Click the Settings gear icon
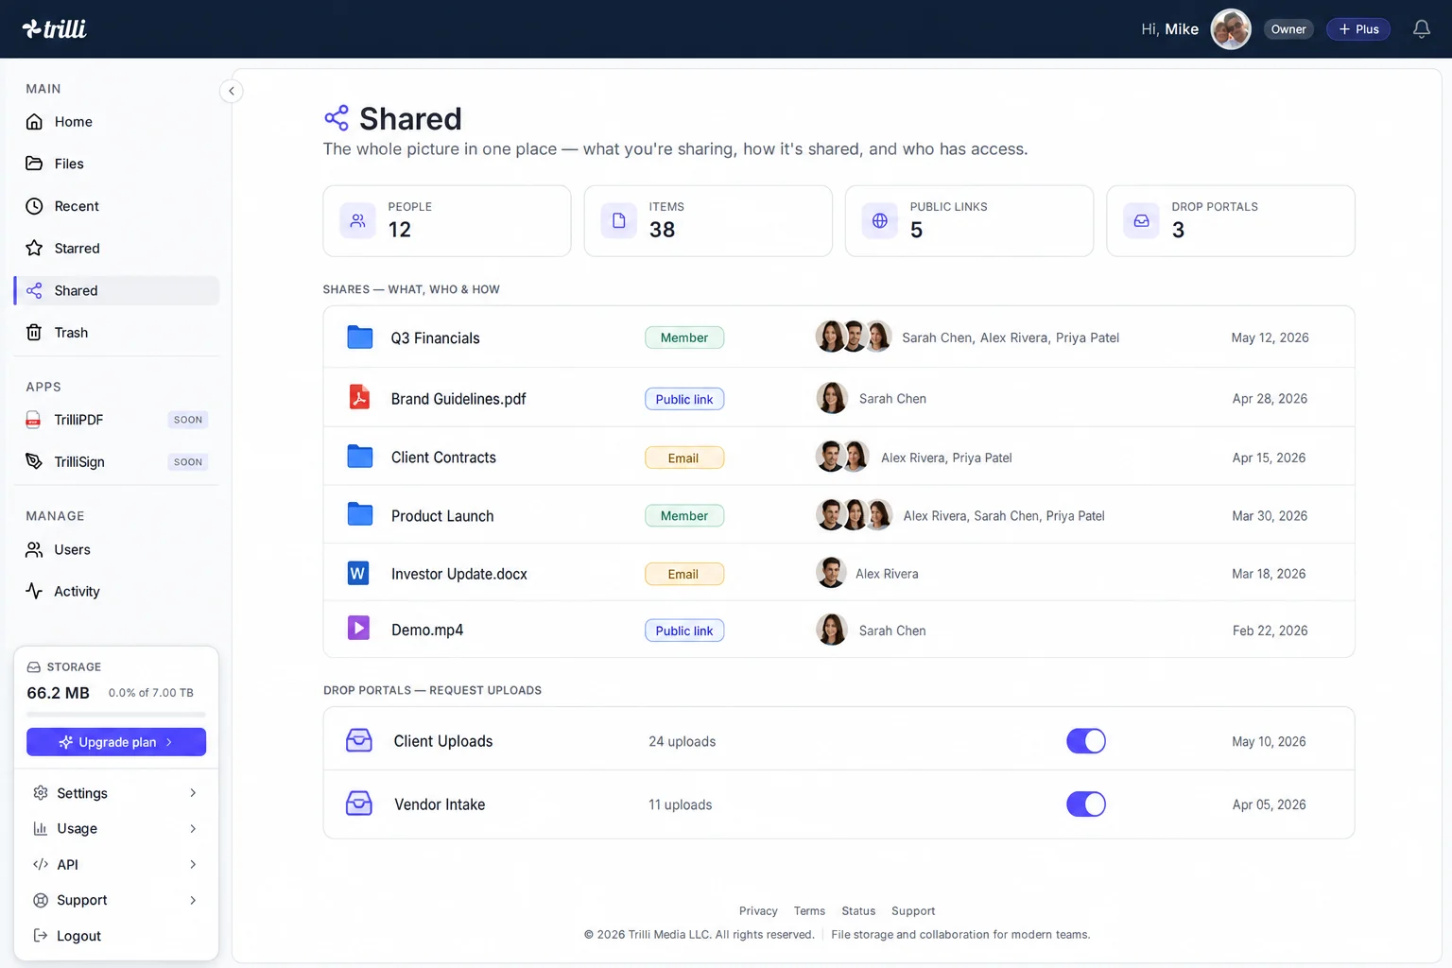The image size is (1452, 968). point(41,793)
